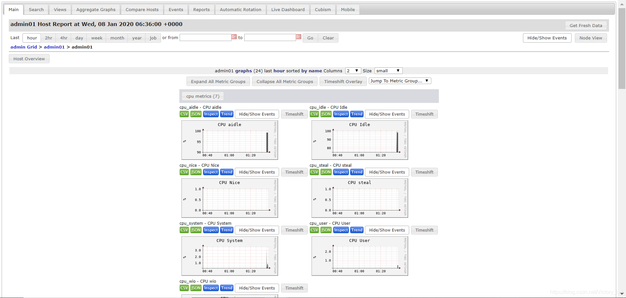Follow the admin Grid breadcrumb link
The image size is (626, 298).
pyautogui.click(x=23, y=47)
